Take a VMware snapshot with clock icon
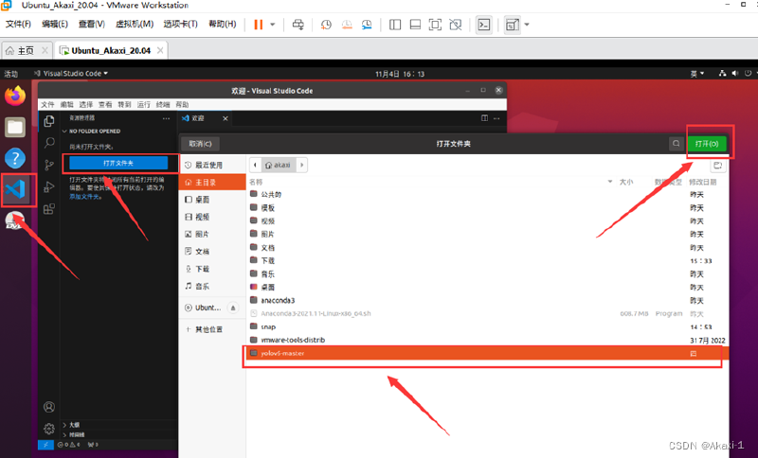The image size is (758, 458). point(326,25)
